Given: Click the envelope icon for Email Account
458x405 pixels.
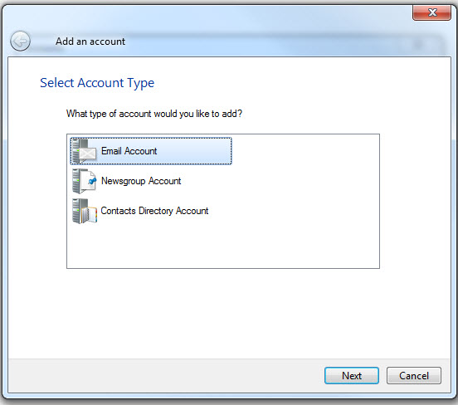Looking at the screenshot, I should [x=88, y=154].
